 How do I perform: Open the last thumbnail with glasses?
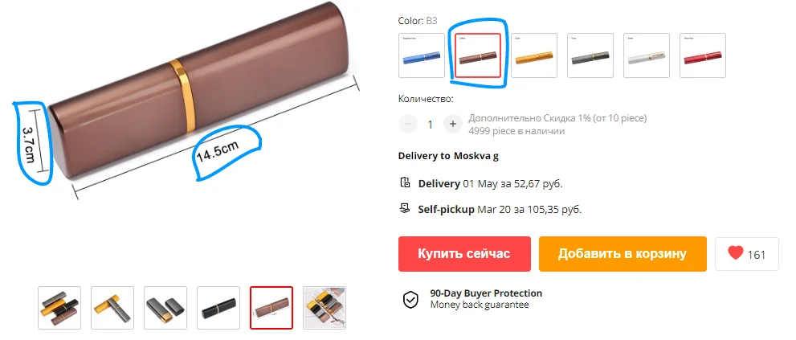(x=325, y=308)
